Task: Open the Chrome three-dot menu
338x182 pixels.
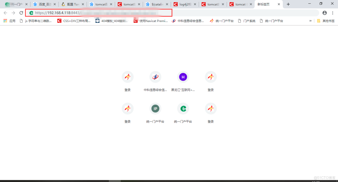Action: [x=332, y=13]
